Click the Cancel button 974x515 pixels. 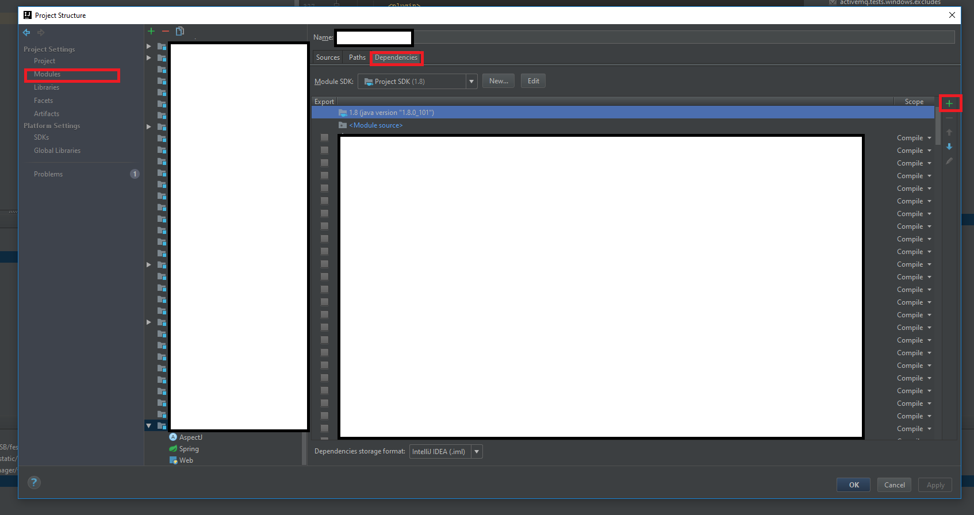(894, 485)
